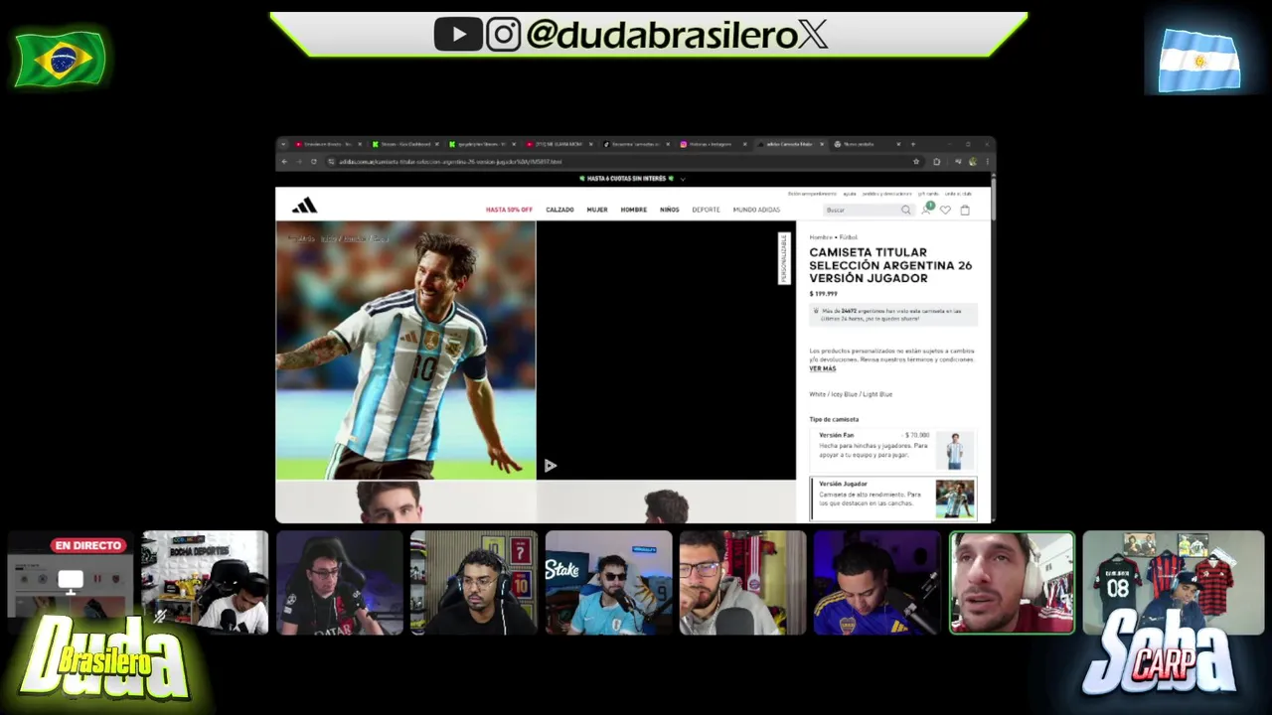Click the Hombre breadcrumb link
This screenshot has height=715, width=1272.
pos(820,237)
